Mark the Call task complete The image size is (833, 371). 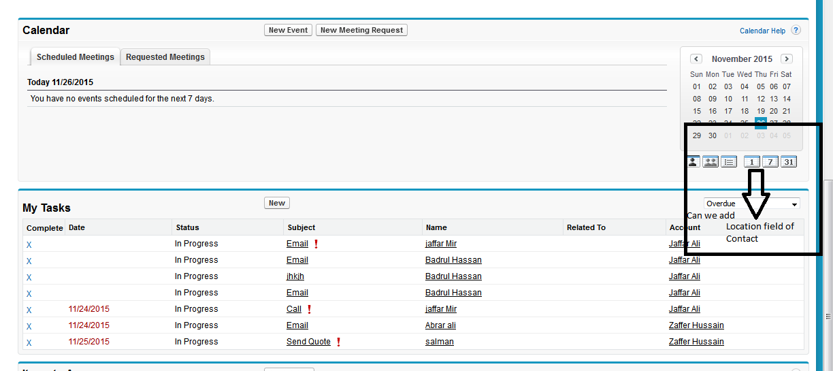pyautogui.click(x=29, y=310)
